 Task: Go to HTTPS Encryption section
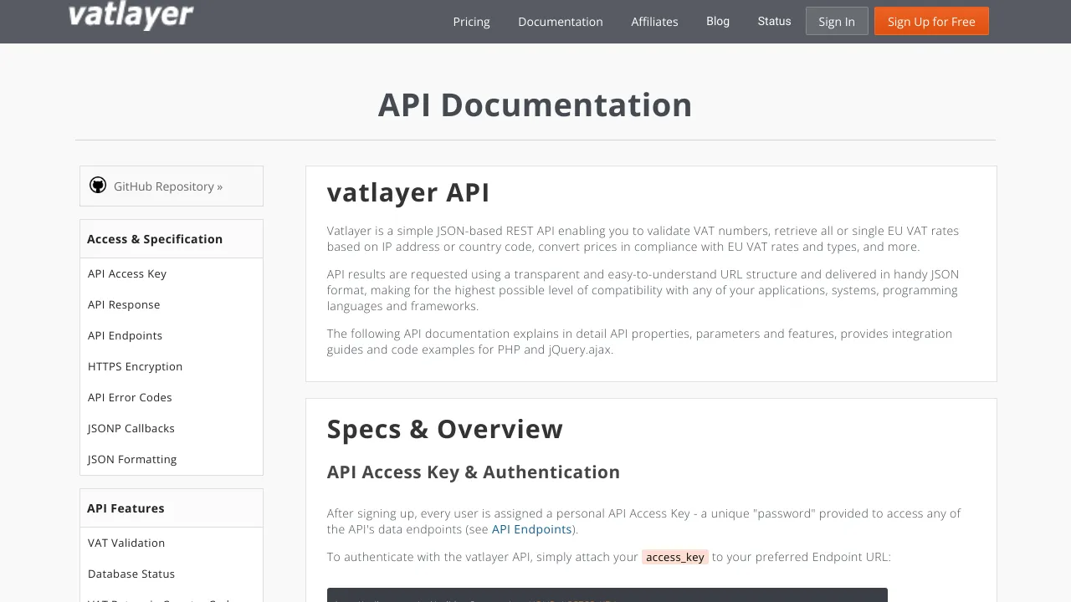tap(135, 366)
